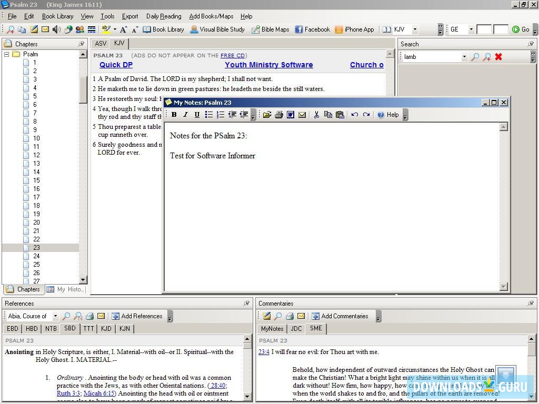
Task: Open the Facebook toolbar icon
Action: coord(312,29)
